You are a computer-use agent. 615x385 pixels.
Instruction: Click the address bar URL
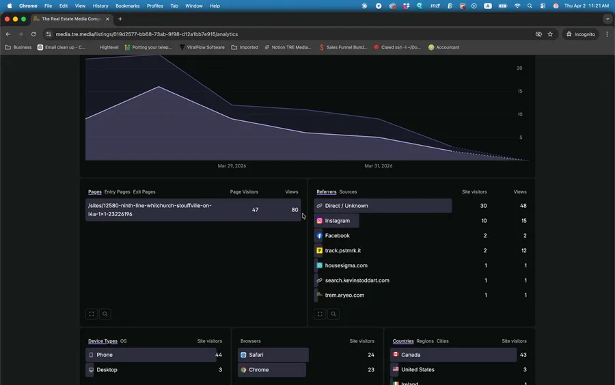147,34
